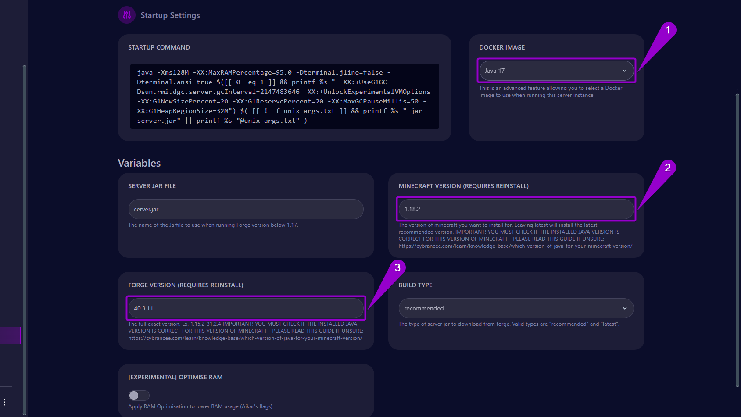This screenshot has height=417, width=741.
Task: Click the Startup Command section header
Action: pyautogui.click(x=159, y=47)
